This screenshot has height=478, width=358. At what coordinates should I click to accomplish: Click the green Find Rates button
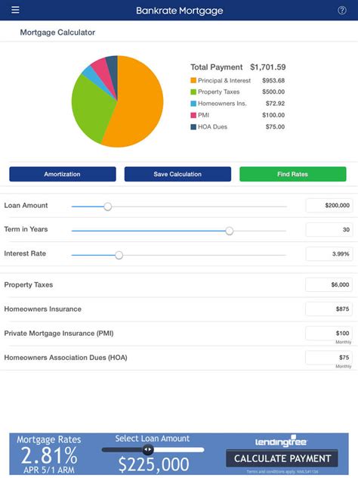point(292,174)
